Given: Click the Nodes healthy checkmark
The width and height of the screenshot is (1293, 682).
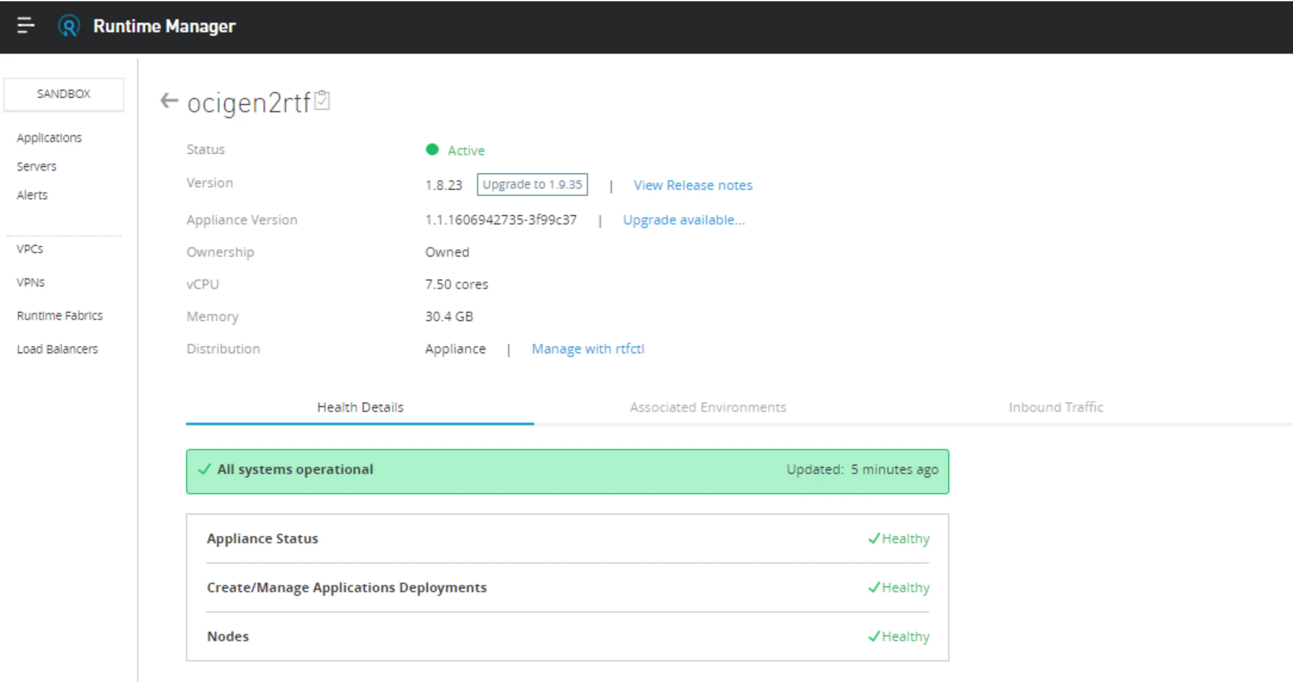Looking at the screenshot, I should tap(874, 636).
